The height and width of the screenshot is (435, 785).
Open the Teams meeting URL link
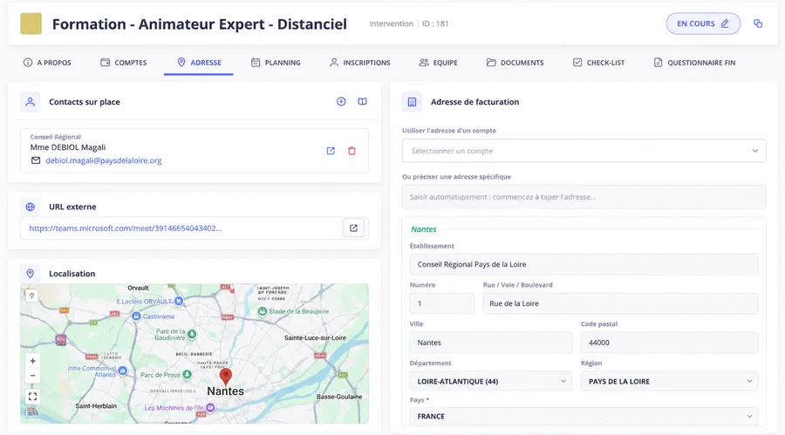click(125, 228)
